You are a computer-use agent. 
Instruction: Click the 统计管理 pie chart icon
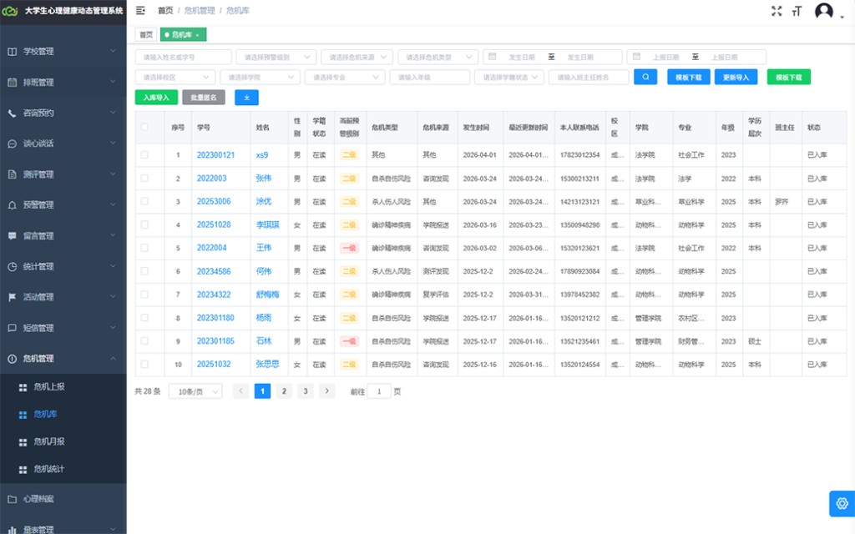(x=12, y=266)
